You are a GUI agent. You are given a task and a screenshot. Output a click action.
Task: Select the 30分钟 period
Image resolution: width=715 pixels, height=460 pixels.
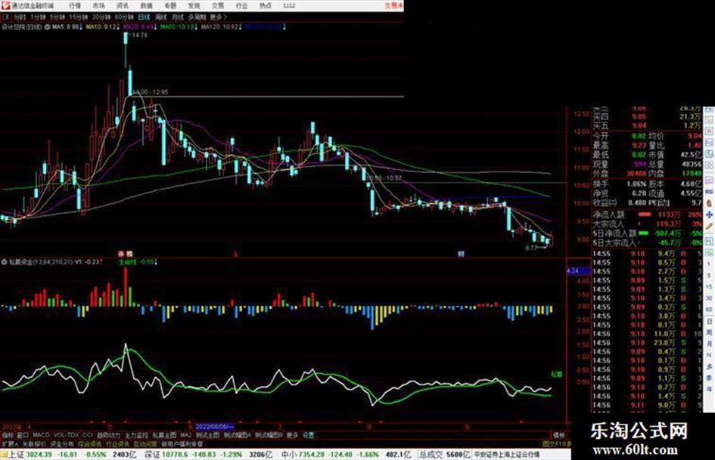point(101,17)
